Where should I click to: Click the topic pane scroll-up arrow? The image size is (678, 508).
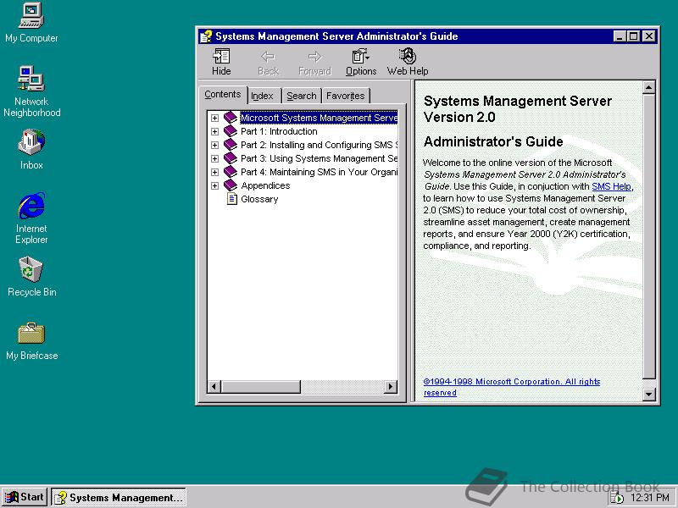(x=649, y=88)
